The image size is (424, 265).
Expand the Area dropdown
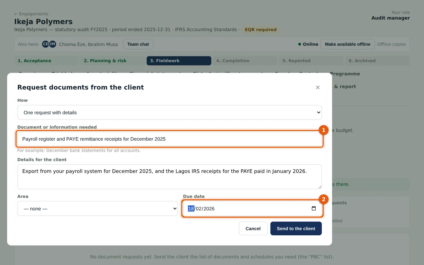tap(98, 209)
